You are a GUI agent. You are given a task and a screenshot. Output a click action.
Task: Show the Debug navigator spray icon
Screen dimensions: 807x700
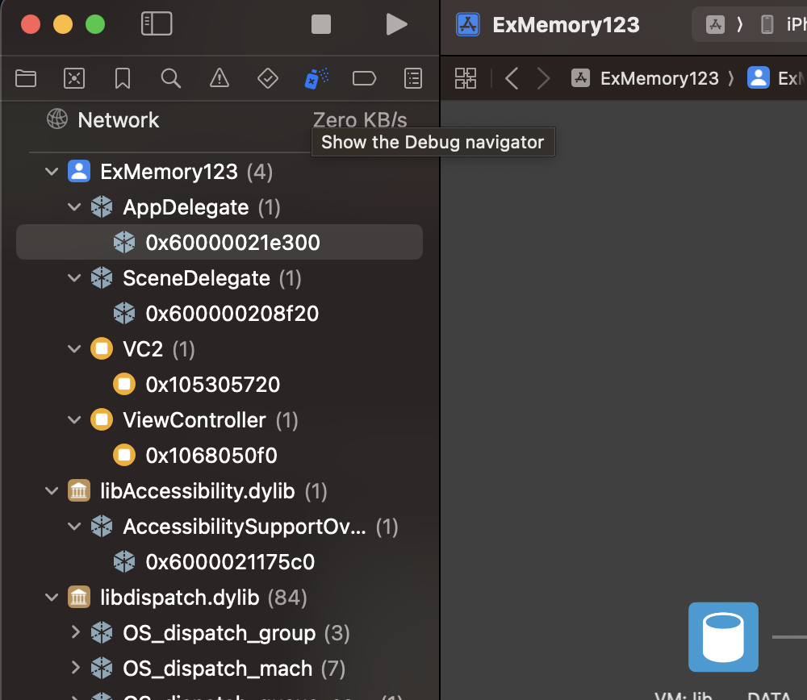point(316,78)
